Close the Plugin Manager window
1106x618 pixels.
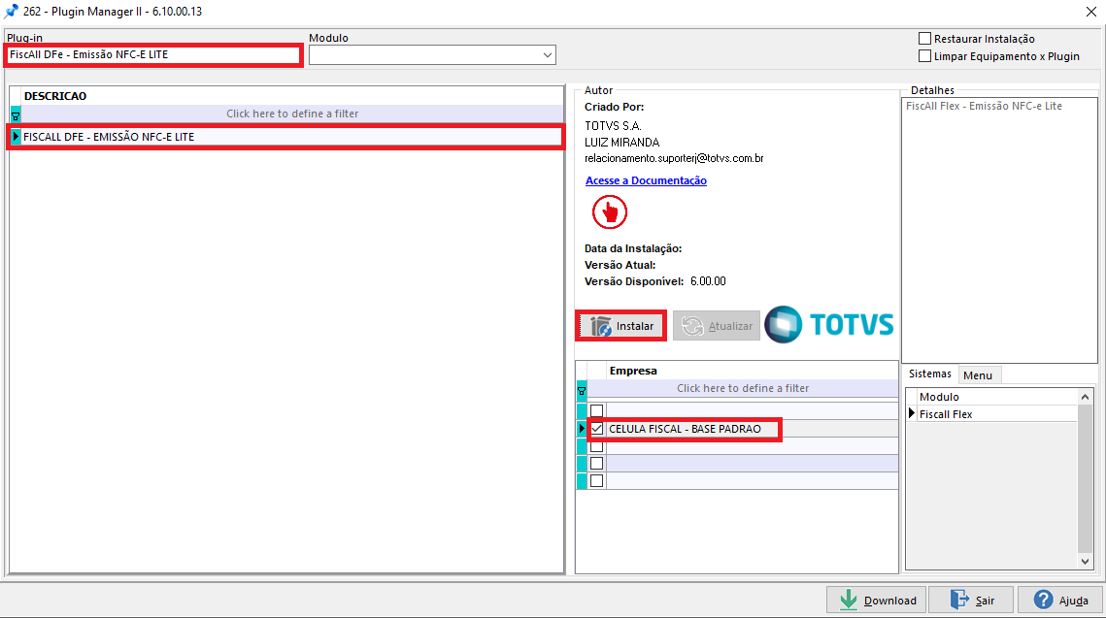[1090, 12]
